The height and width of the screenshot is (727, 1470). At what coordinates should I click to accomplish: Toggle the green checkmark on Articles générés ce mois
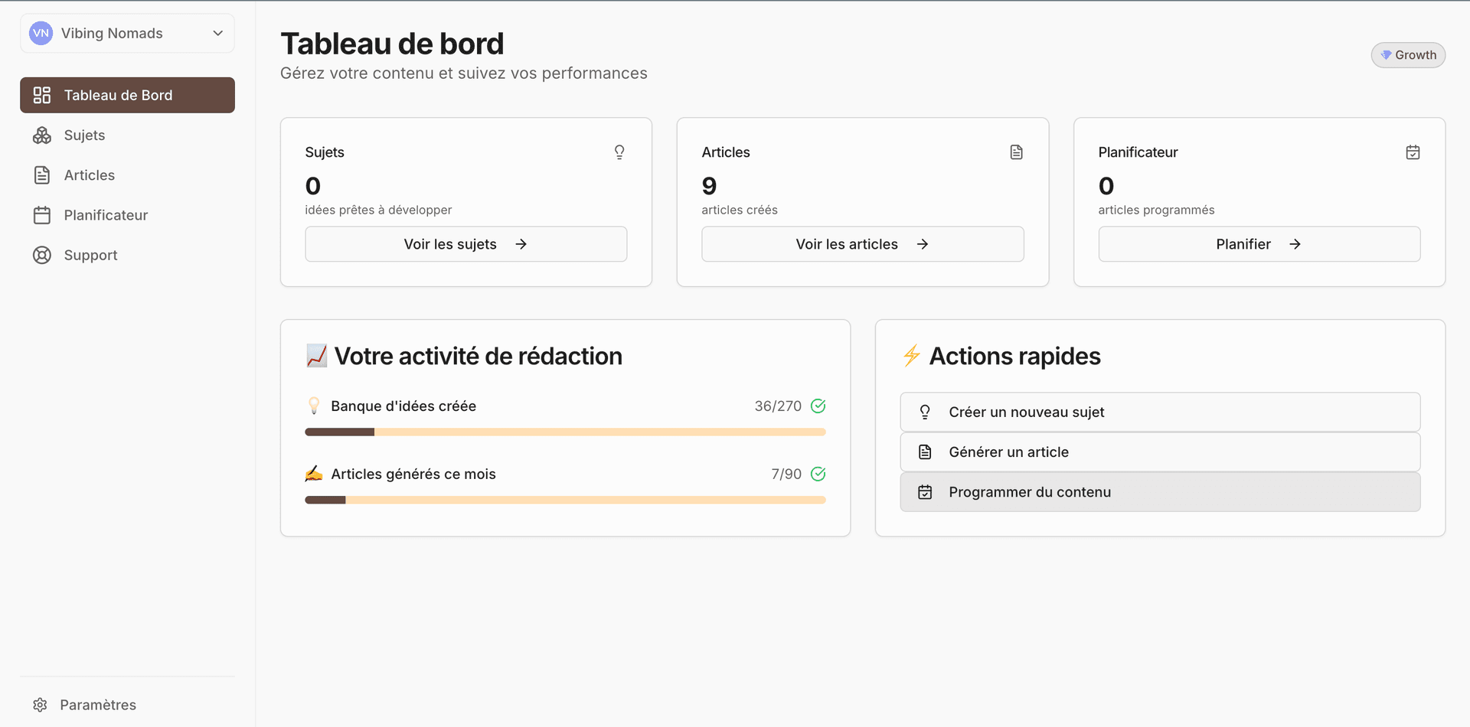tap(818, 474)
